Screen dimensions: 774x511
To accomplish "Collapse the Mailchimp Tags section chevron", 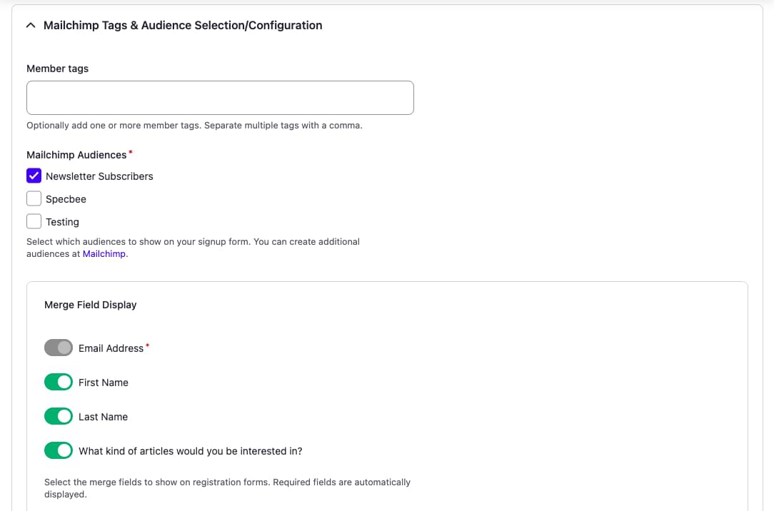I will [31, 25].
